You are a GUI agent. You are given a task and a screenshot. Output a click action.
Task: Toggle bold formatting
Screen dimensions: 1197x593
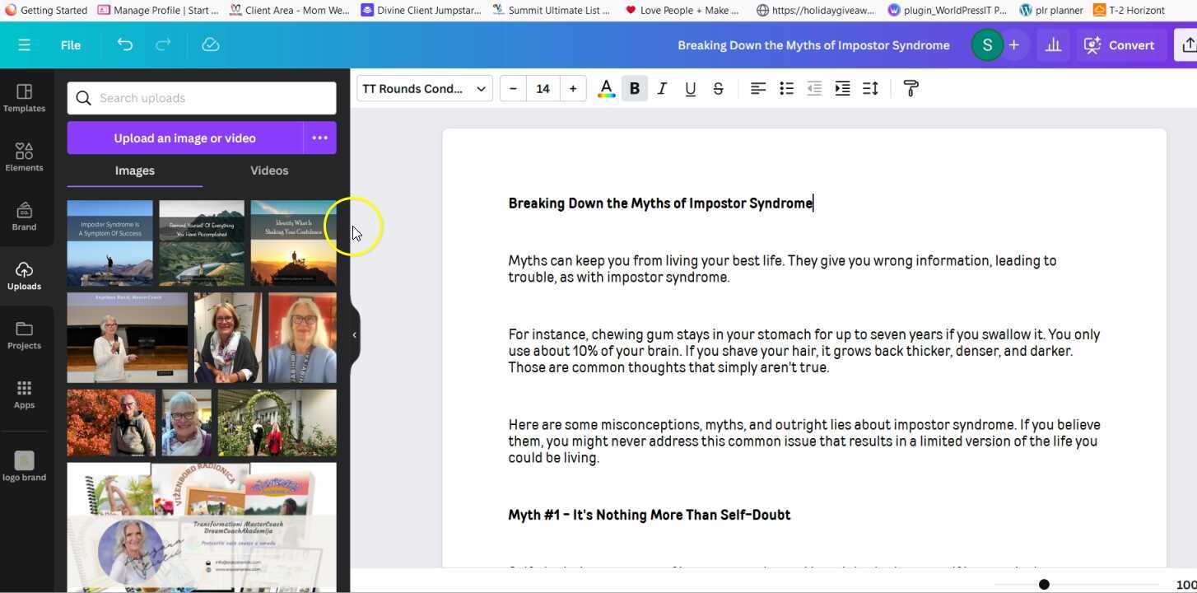[x=635, y=89]
